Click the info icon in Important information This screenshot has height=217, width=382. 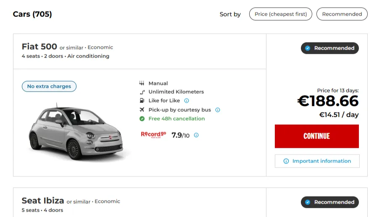coord(286,161)
